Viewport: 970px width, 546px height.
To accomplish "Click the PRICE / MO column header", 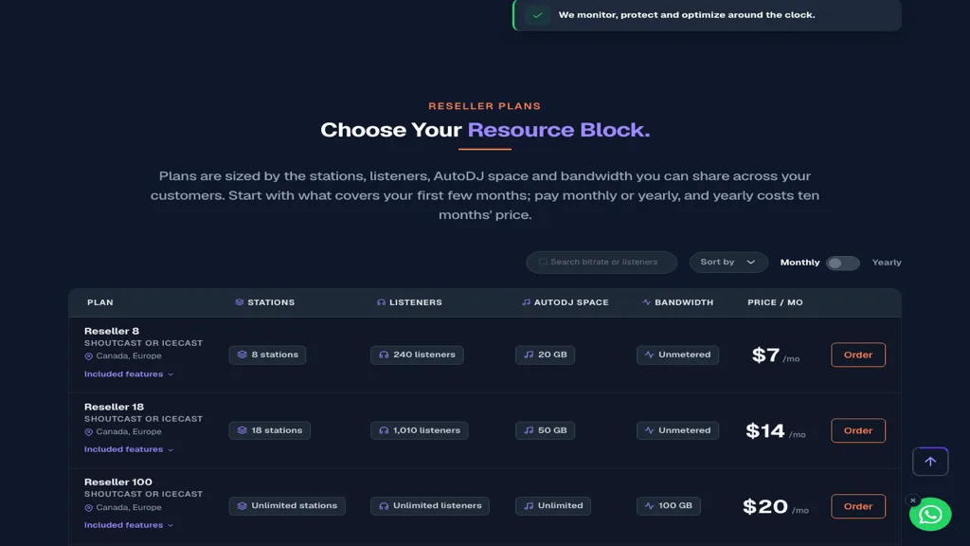I will (775, 302).
